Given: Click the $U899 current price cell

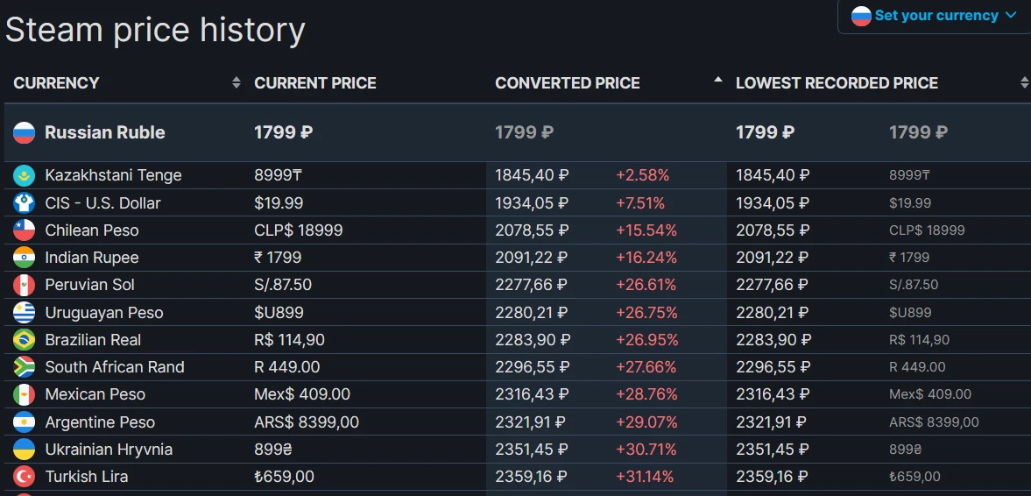Looking at the screenshot, I should 279,313.
